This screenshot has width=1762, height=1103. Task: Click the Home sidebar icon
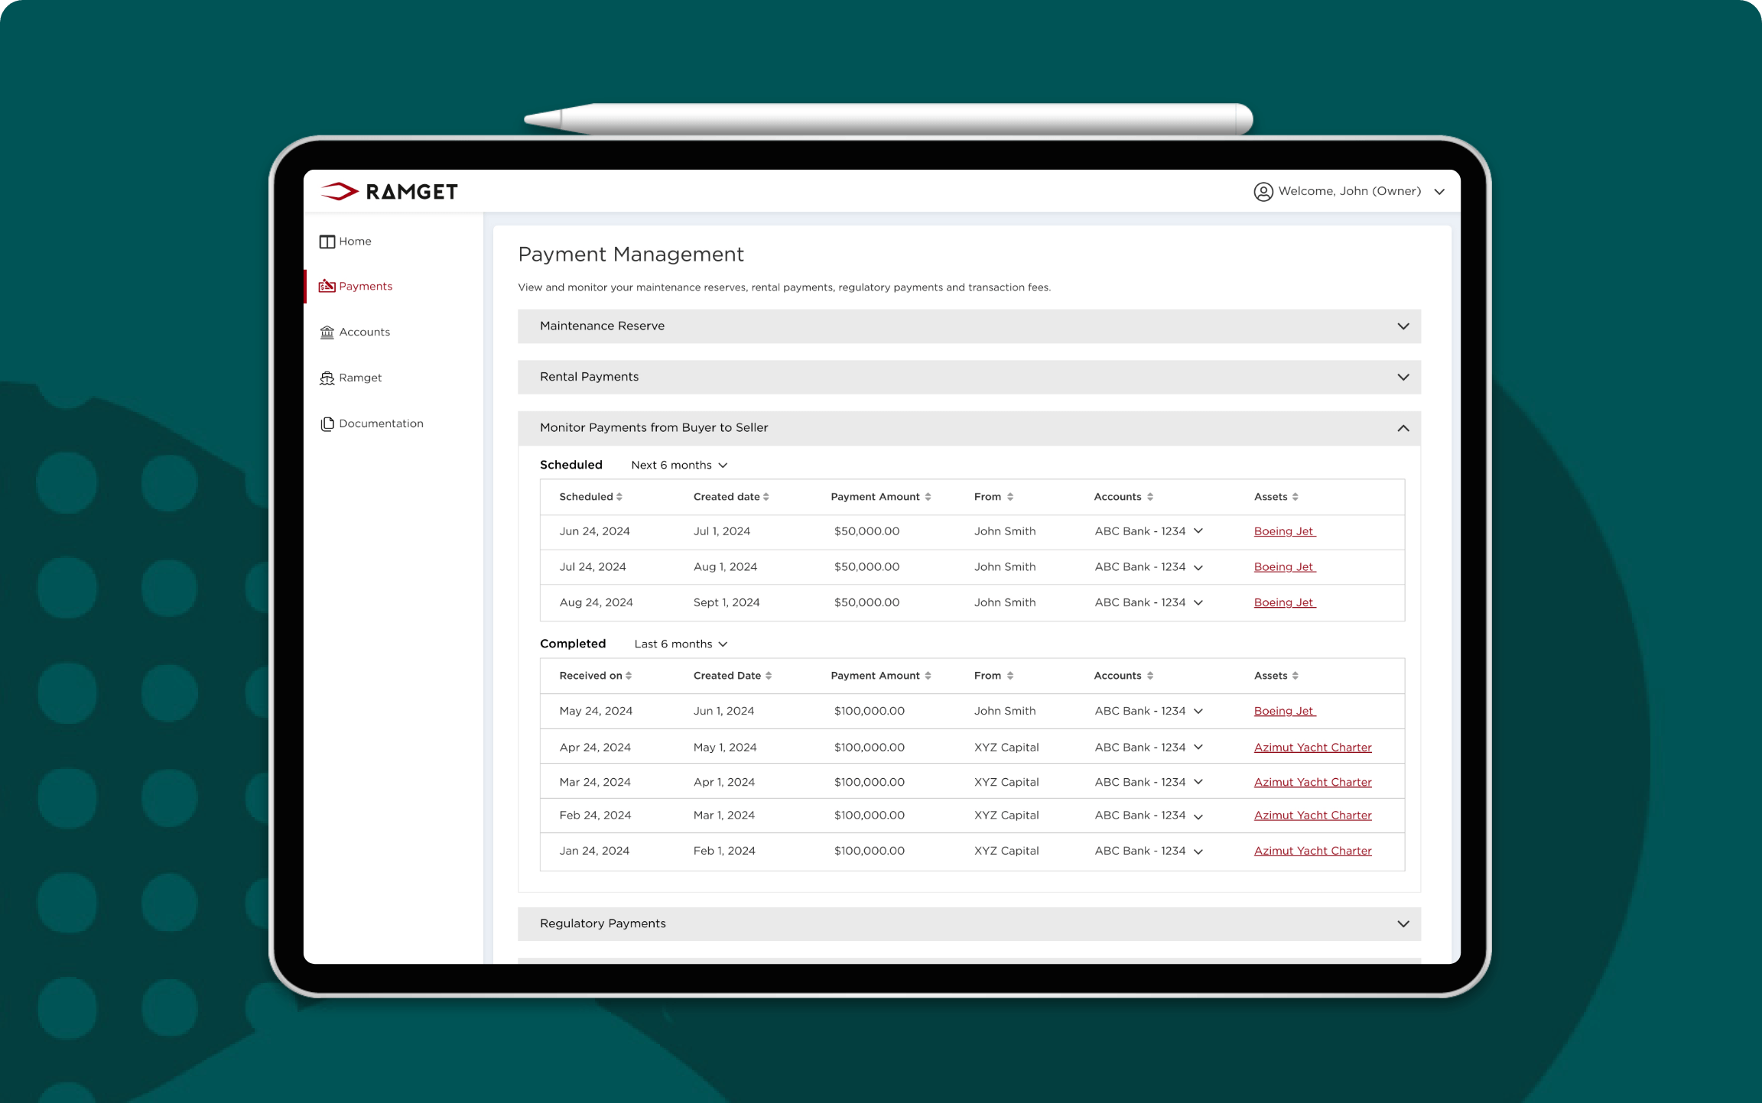click(327, 242)
